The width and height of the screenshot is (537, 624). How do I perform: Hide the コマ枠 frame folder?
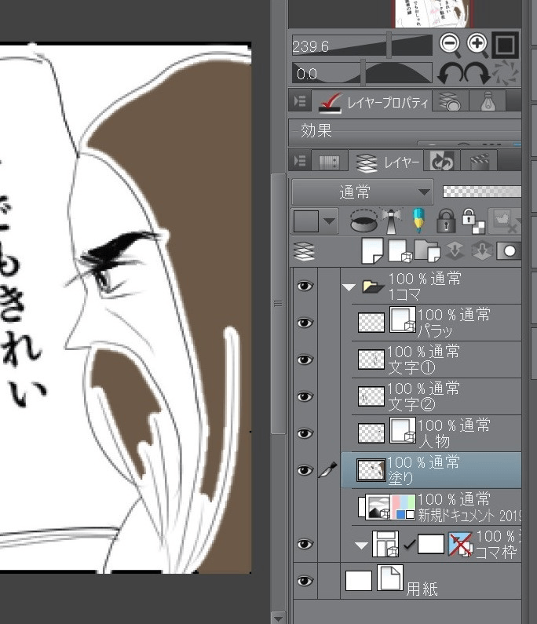point(305,544)
